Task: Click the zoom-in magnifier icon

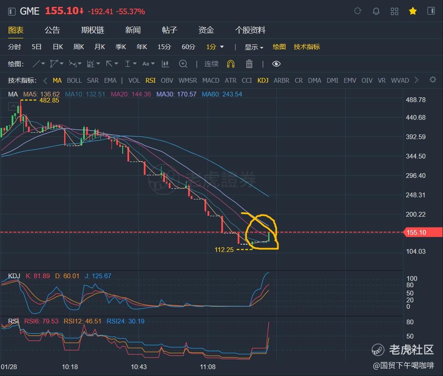Action: [183, 64]
